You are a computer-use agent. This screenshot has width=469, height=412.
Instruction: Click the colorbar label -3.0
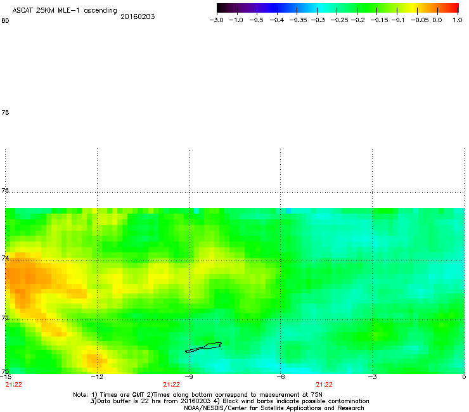point(216,20)
